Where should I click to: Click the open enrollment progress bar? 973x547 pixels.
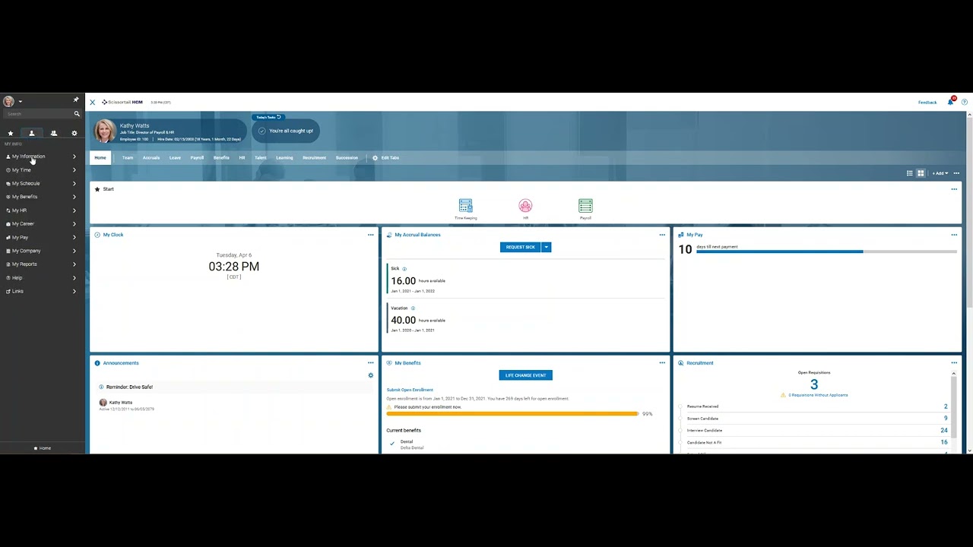coord(512,414)
